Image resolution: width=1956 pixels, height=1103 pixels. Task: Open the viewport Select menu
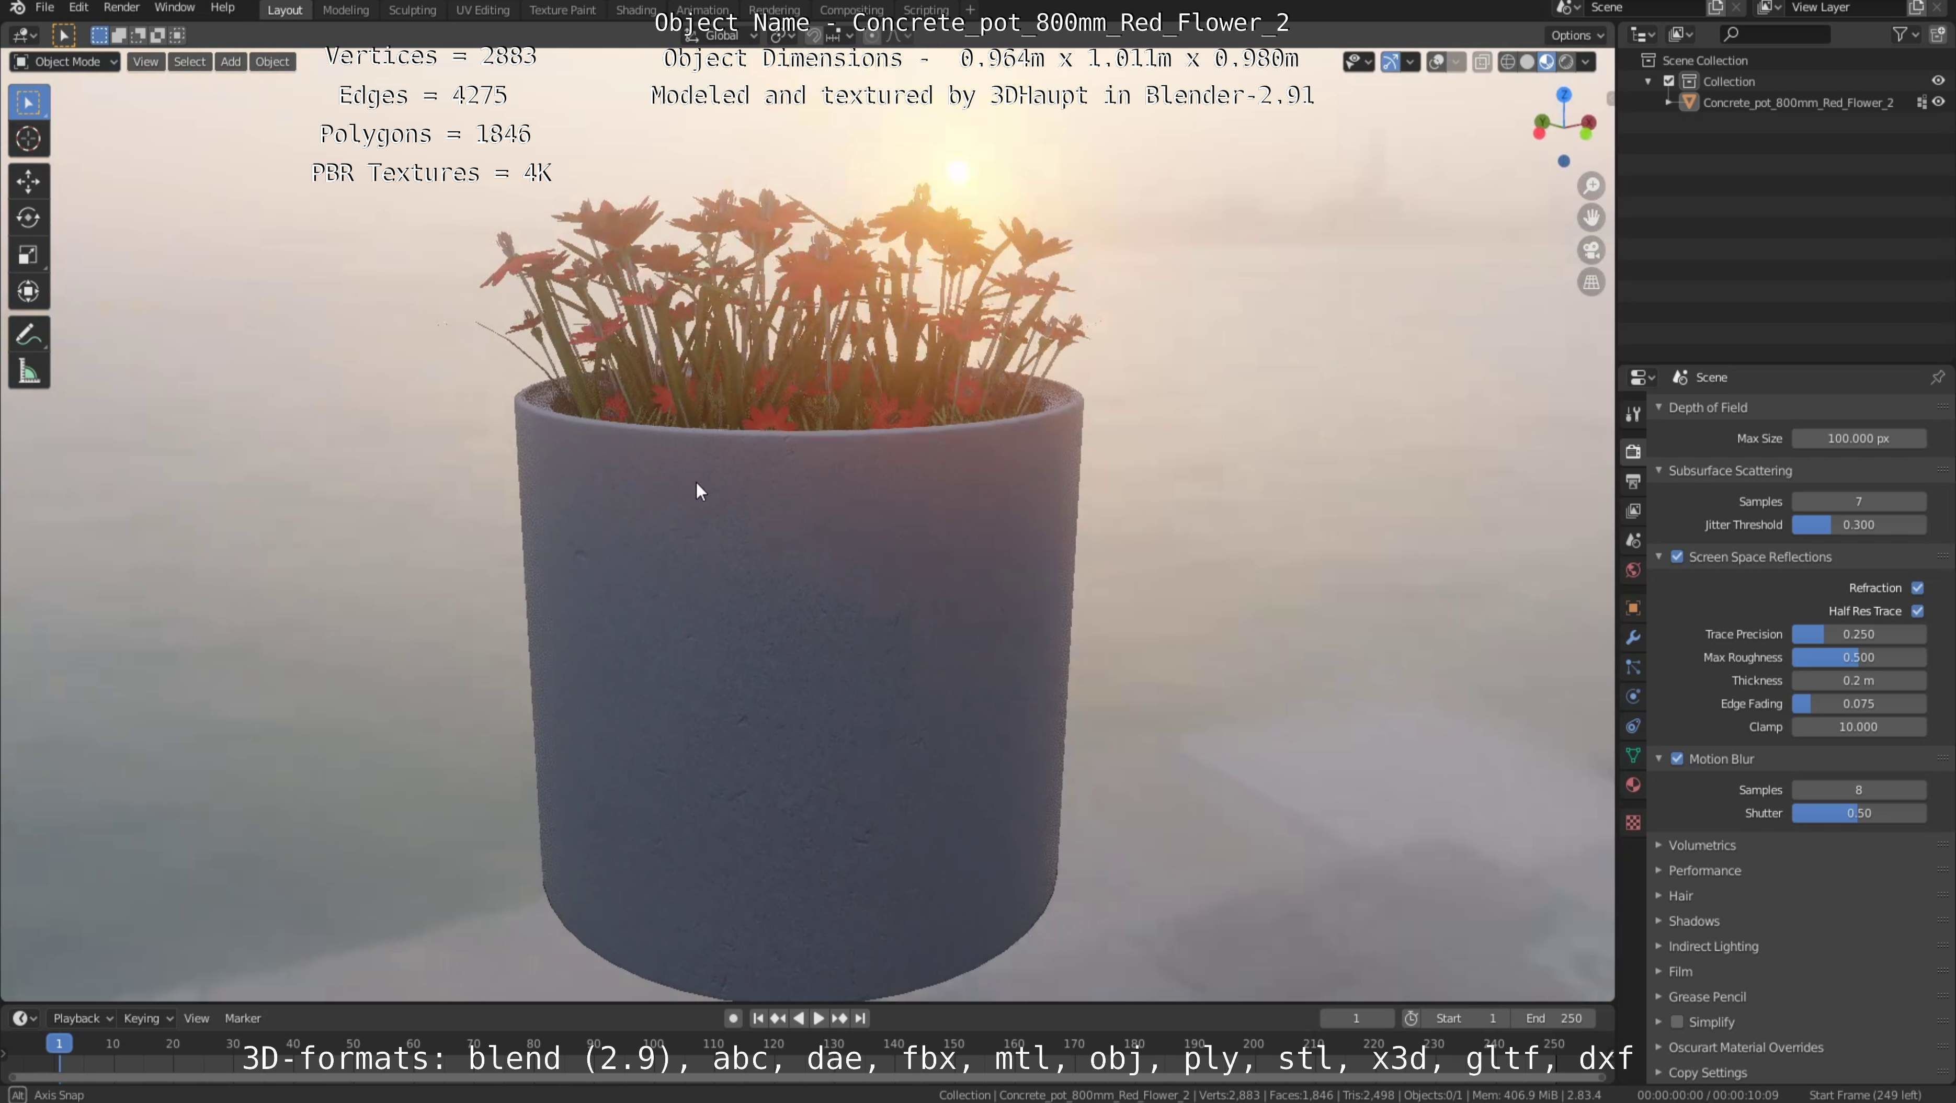coord(189,62)
